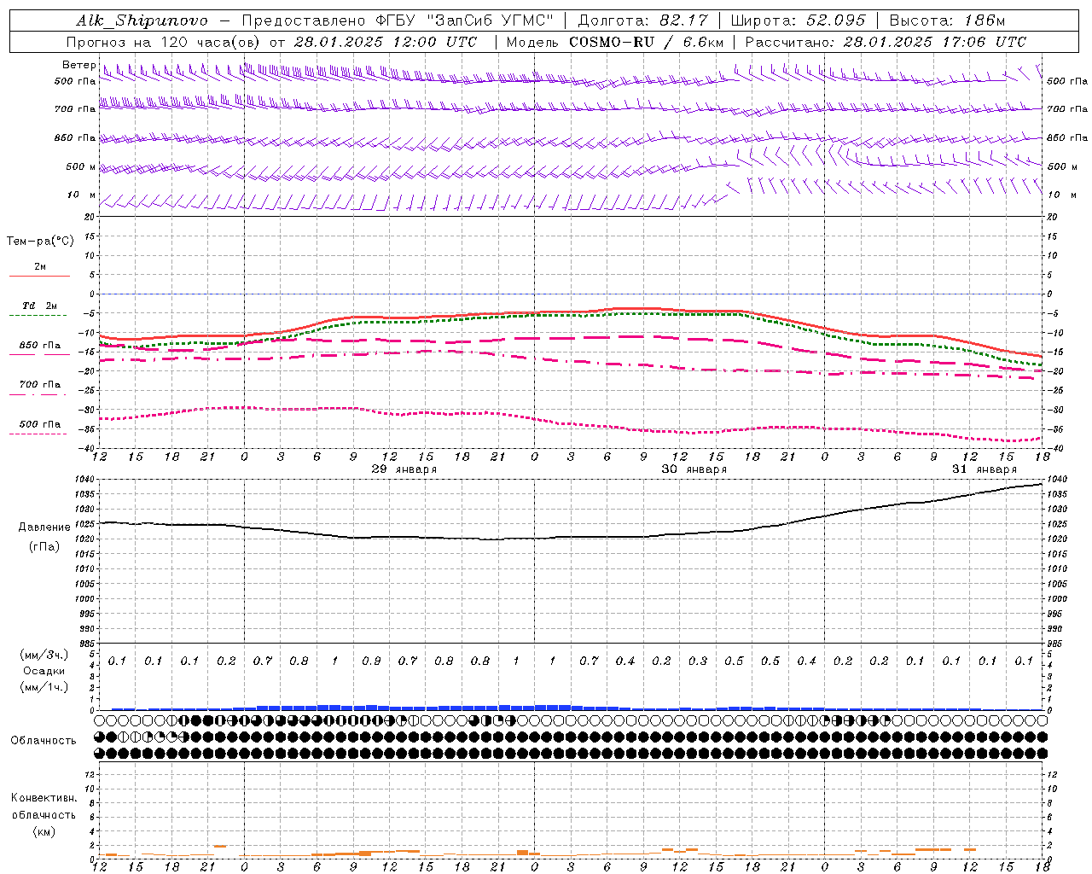The height and width of the screenshot is (874, 1092).
Task: Click the '0.3' precipitation value
Action: tap(698, 661)
